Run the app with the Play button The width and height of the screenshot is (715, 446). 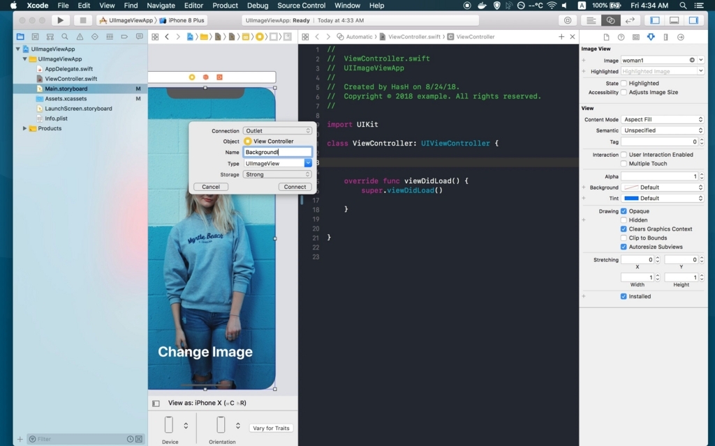click(60, 20)
